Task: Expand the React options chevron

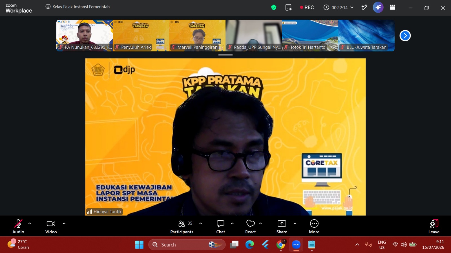Action: click(260, 224)
